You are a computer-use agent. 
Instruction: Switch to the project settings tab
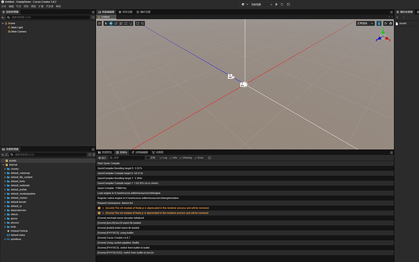(x=126, y=12)
